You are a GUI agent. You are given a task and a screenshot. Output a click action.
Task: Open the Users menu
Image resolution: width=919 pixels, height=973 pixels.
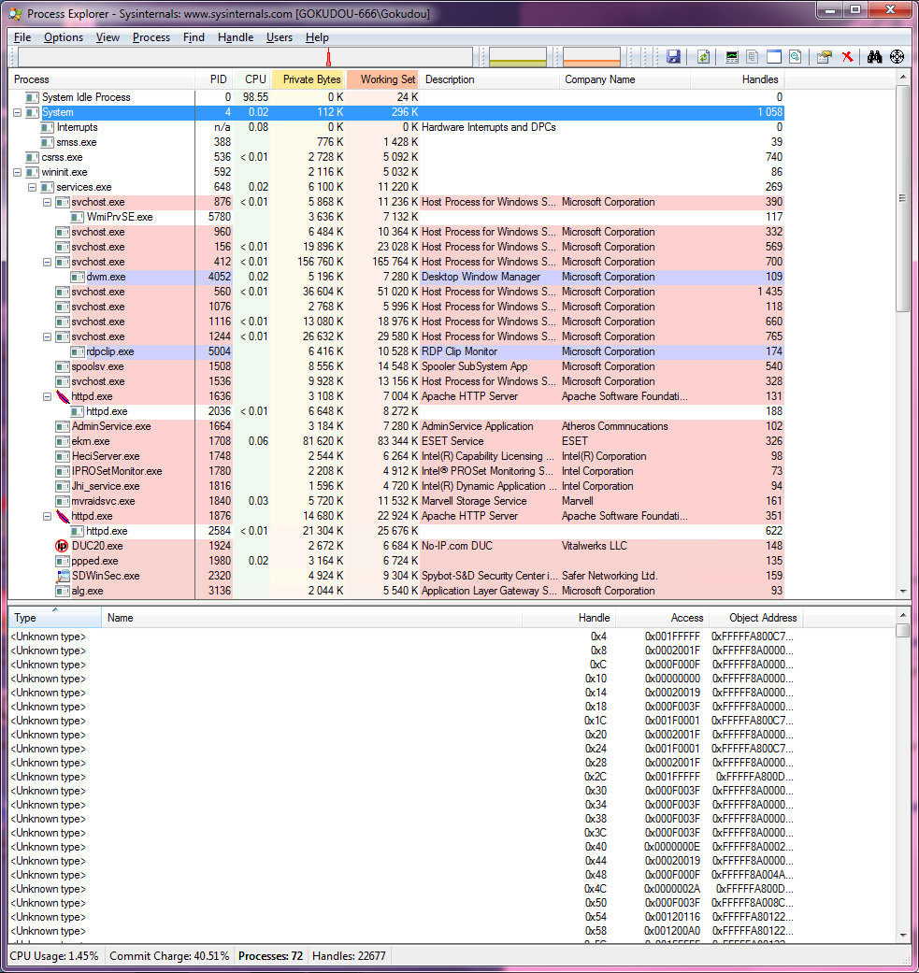280,37
